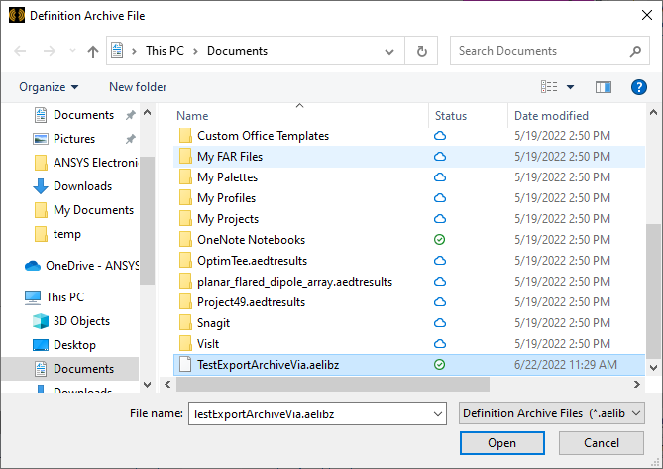Screen dimensions: 663x469
Task: Click the file list vertical scrollbar
Action: 653,290
